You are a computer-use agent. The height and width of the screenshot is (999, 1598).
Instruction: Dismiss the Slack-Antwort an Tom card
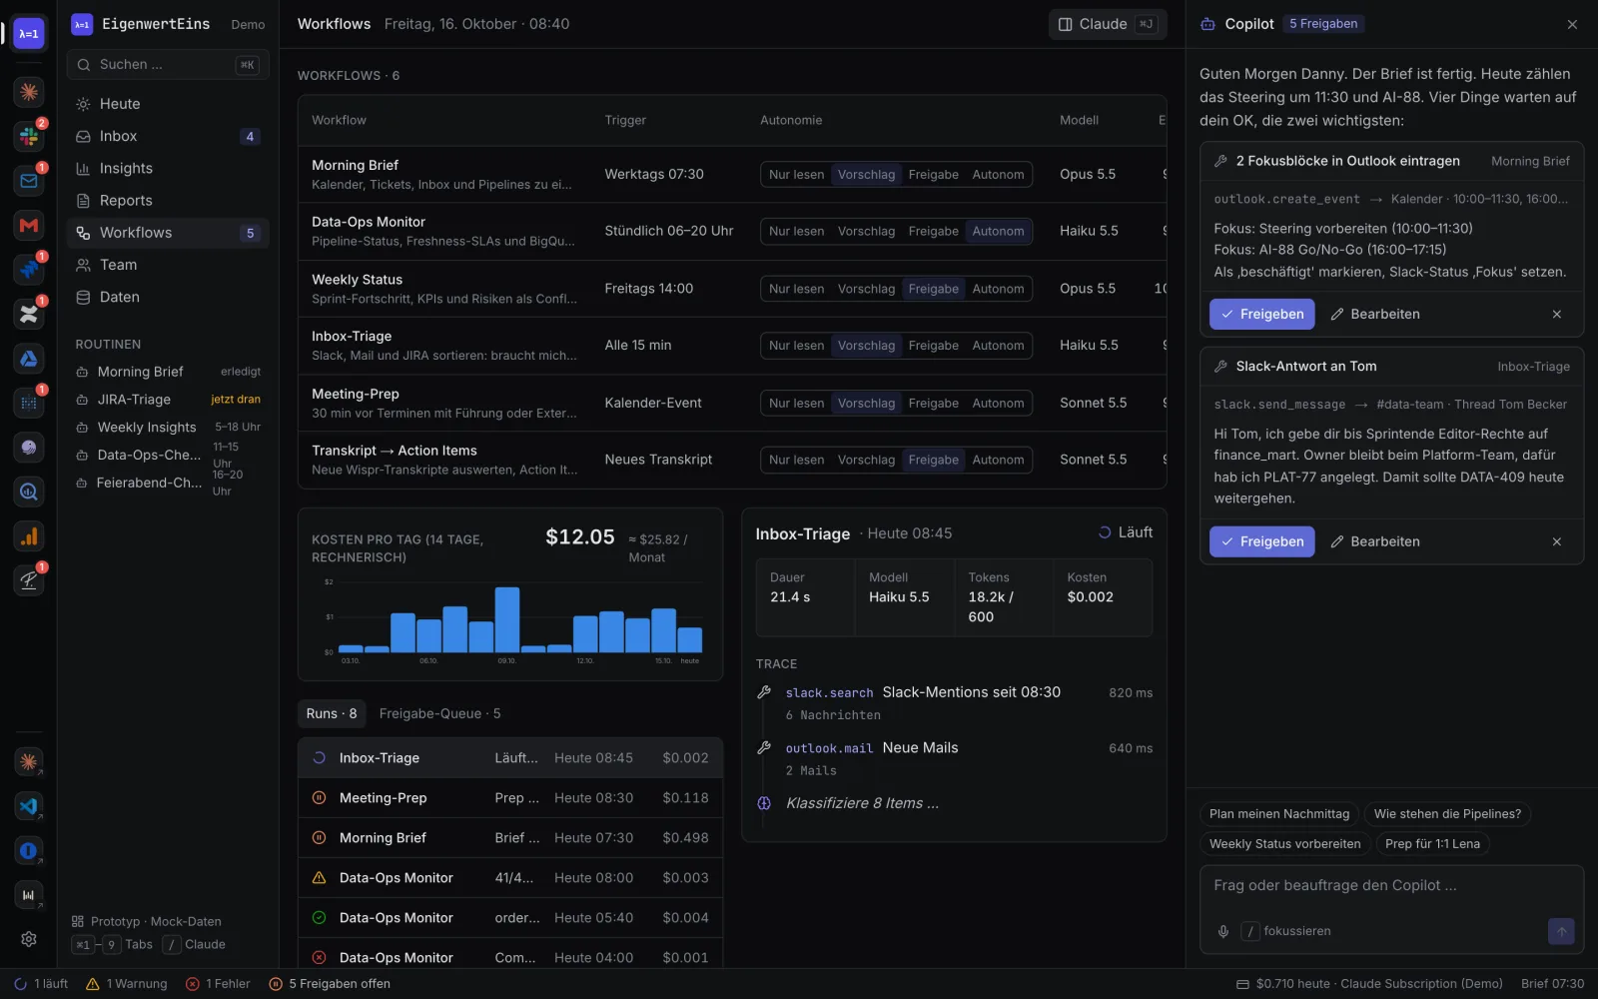(1556, 541)
